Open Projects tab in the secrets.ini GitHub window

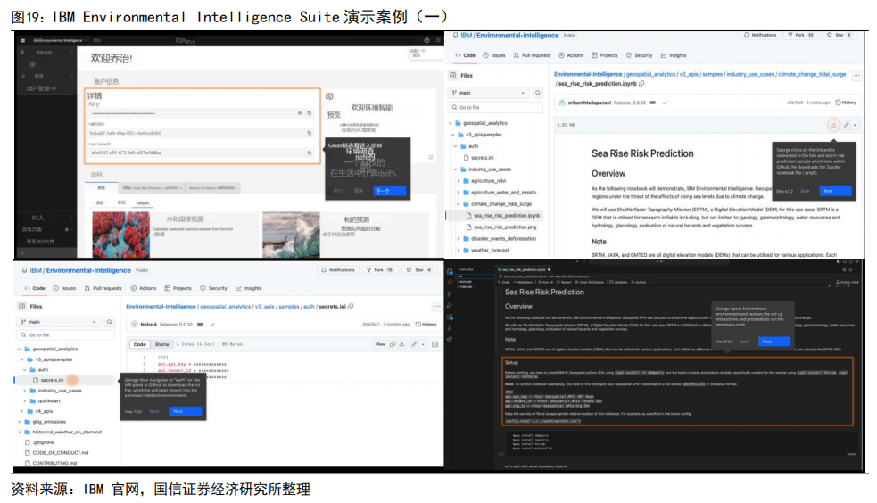coord(178,288)
